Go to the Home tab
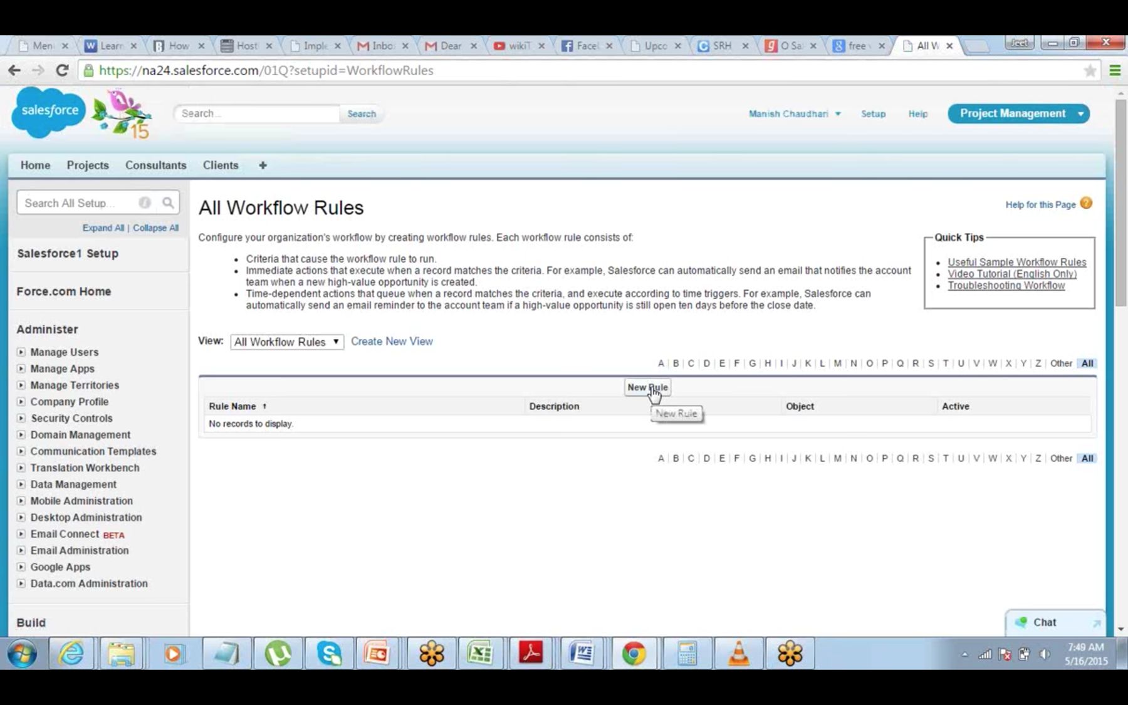Screen dimensions: 1128x705 click(x=35, y=165)
